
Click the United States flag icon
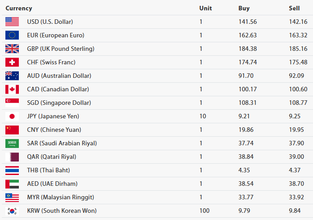point(12,22)
